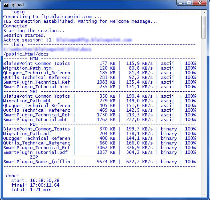Click the SmartPlugin_Tutorial.mht file name
210x200 pixels.
(35, 119)
